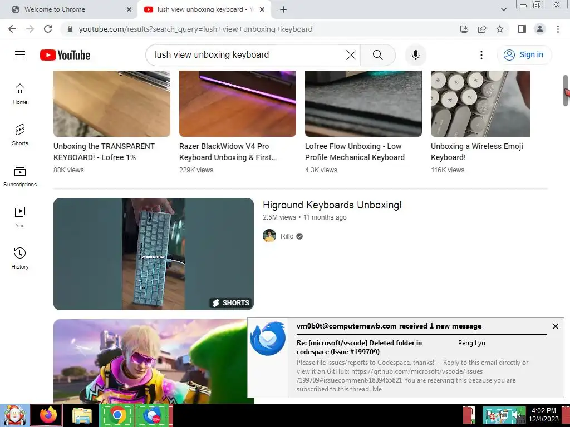This screenshot has width=570, height=427.
Task: Submit search with the magnifier button
Action: [x=378, y=55]
